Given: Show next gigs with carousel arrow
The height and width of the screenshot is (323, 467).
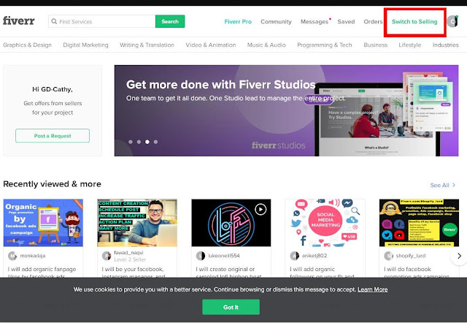Looking at the screenshot, I should coord(459,256).
